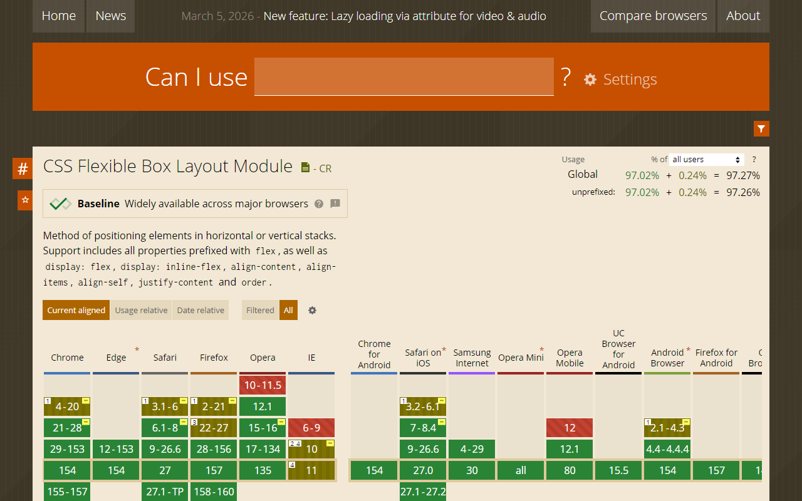Go to Home
Viewport: 802px width, 501px height.
click(x=59, y=16)
